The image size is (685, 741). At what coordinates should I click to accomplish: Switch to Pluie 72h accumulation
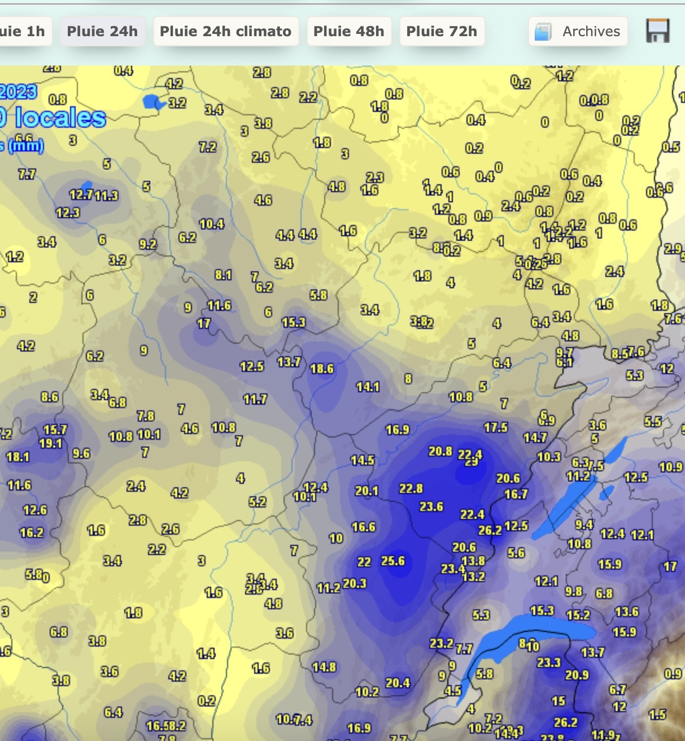coord(442,31)
